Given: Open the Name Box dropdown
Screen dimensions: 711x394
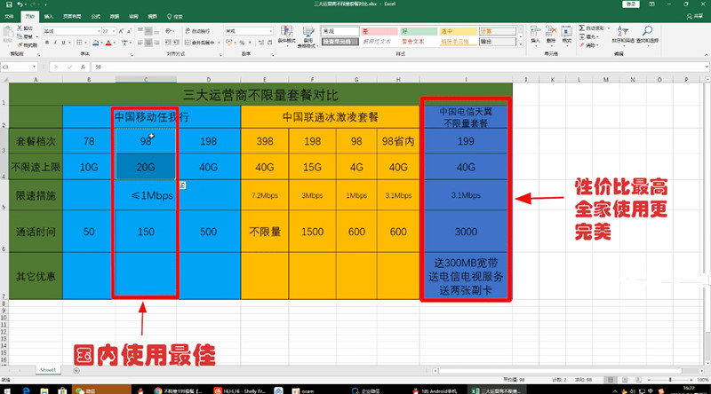Looking at the screenshot, I should [x=34, y=67].
